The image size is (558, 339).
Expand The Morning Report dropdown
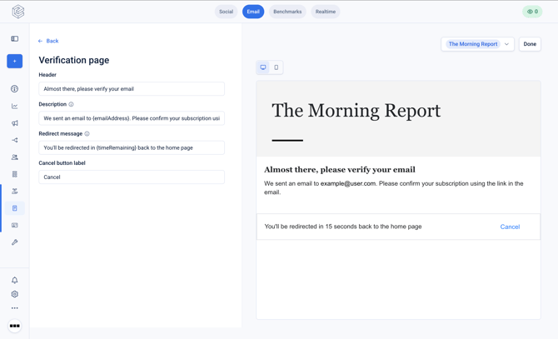[x=477, y=44]
